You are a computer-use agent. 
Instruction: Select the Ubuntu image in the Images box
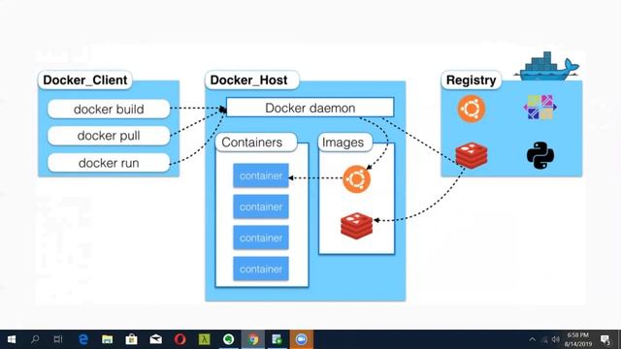(356, 178)
